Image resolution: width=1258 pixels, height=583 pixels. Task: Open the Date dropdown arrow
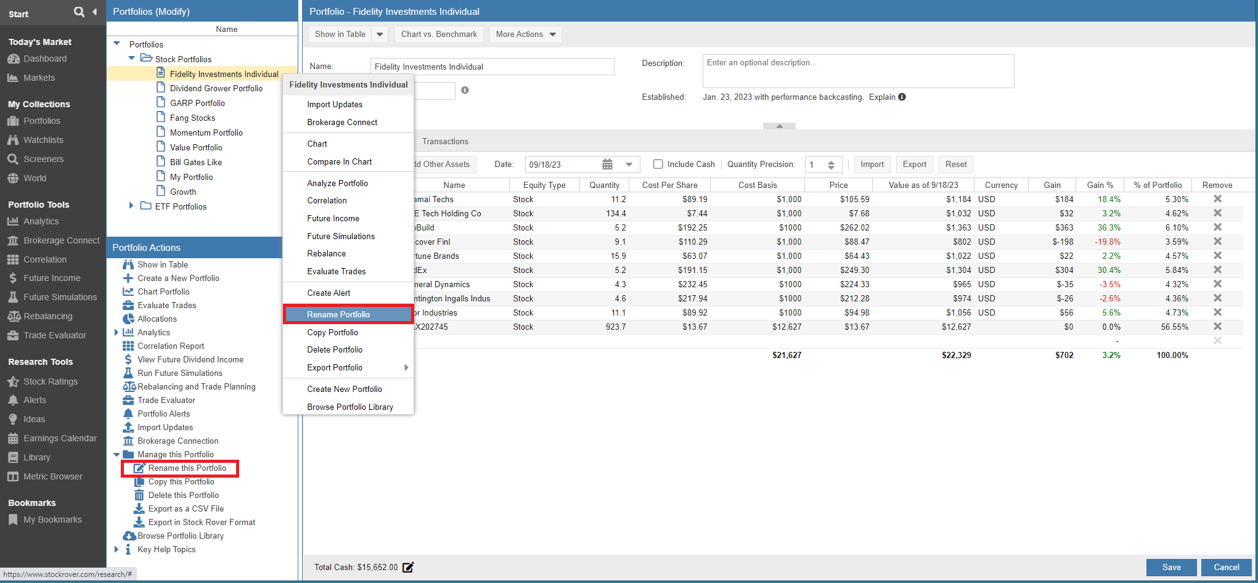click(x=629, y=164)
